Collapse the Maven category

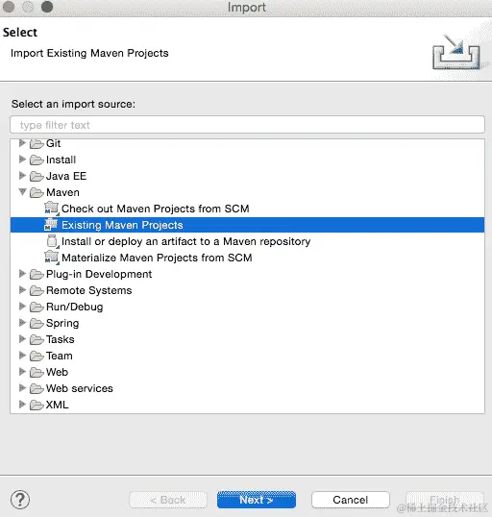coord(22,191)
